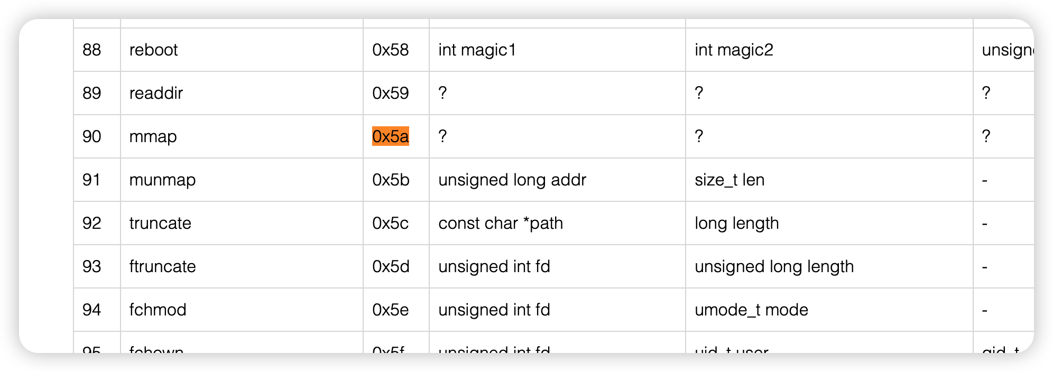
Task: Select the "umode_t mode" argument
Action: click(751, 310)
